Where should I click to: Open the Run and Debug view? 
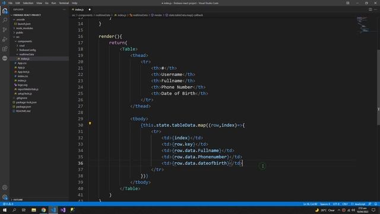(5, 39)
